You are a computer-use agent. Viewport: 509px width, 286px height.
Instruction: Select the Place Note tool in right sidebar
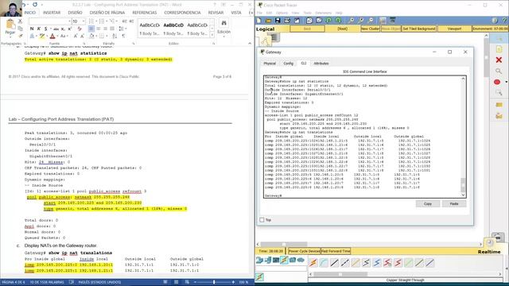point(499,49)
